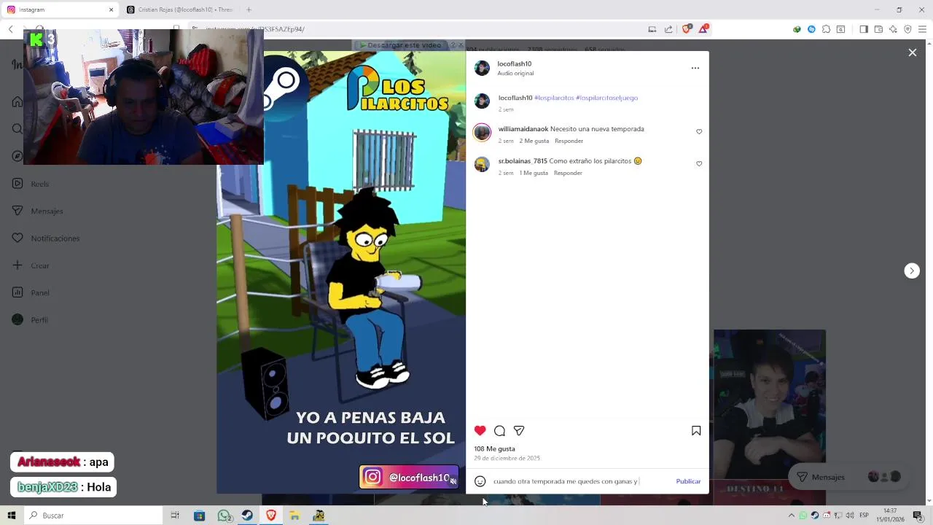Open the Brave Rewards triangle icon

click(x=703, y=29)
